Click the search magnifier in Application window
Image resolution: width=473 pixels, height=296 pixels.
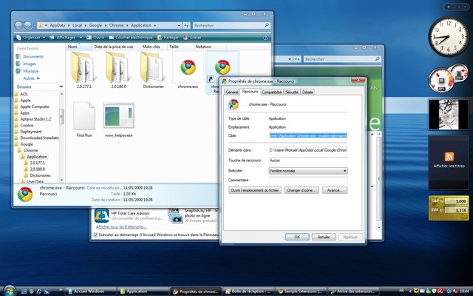pos(266,25)
